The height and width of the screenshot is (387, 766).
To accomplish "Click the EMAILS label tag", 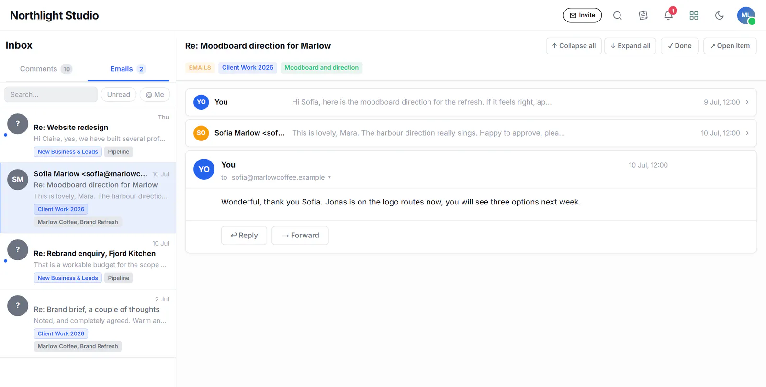I will point(200,68).
